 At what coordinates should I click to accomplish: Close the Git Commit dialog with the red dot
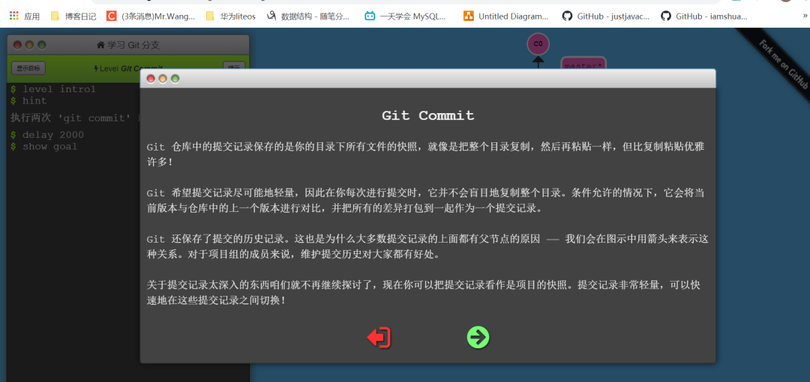(x=151, y=79)
